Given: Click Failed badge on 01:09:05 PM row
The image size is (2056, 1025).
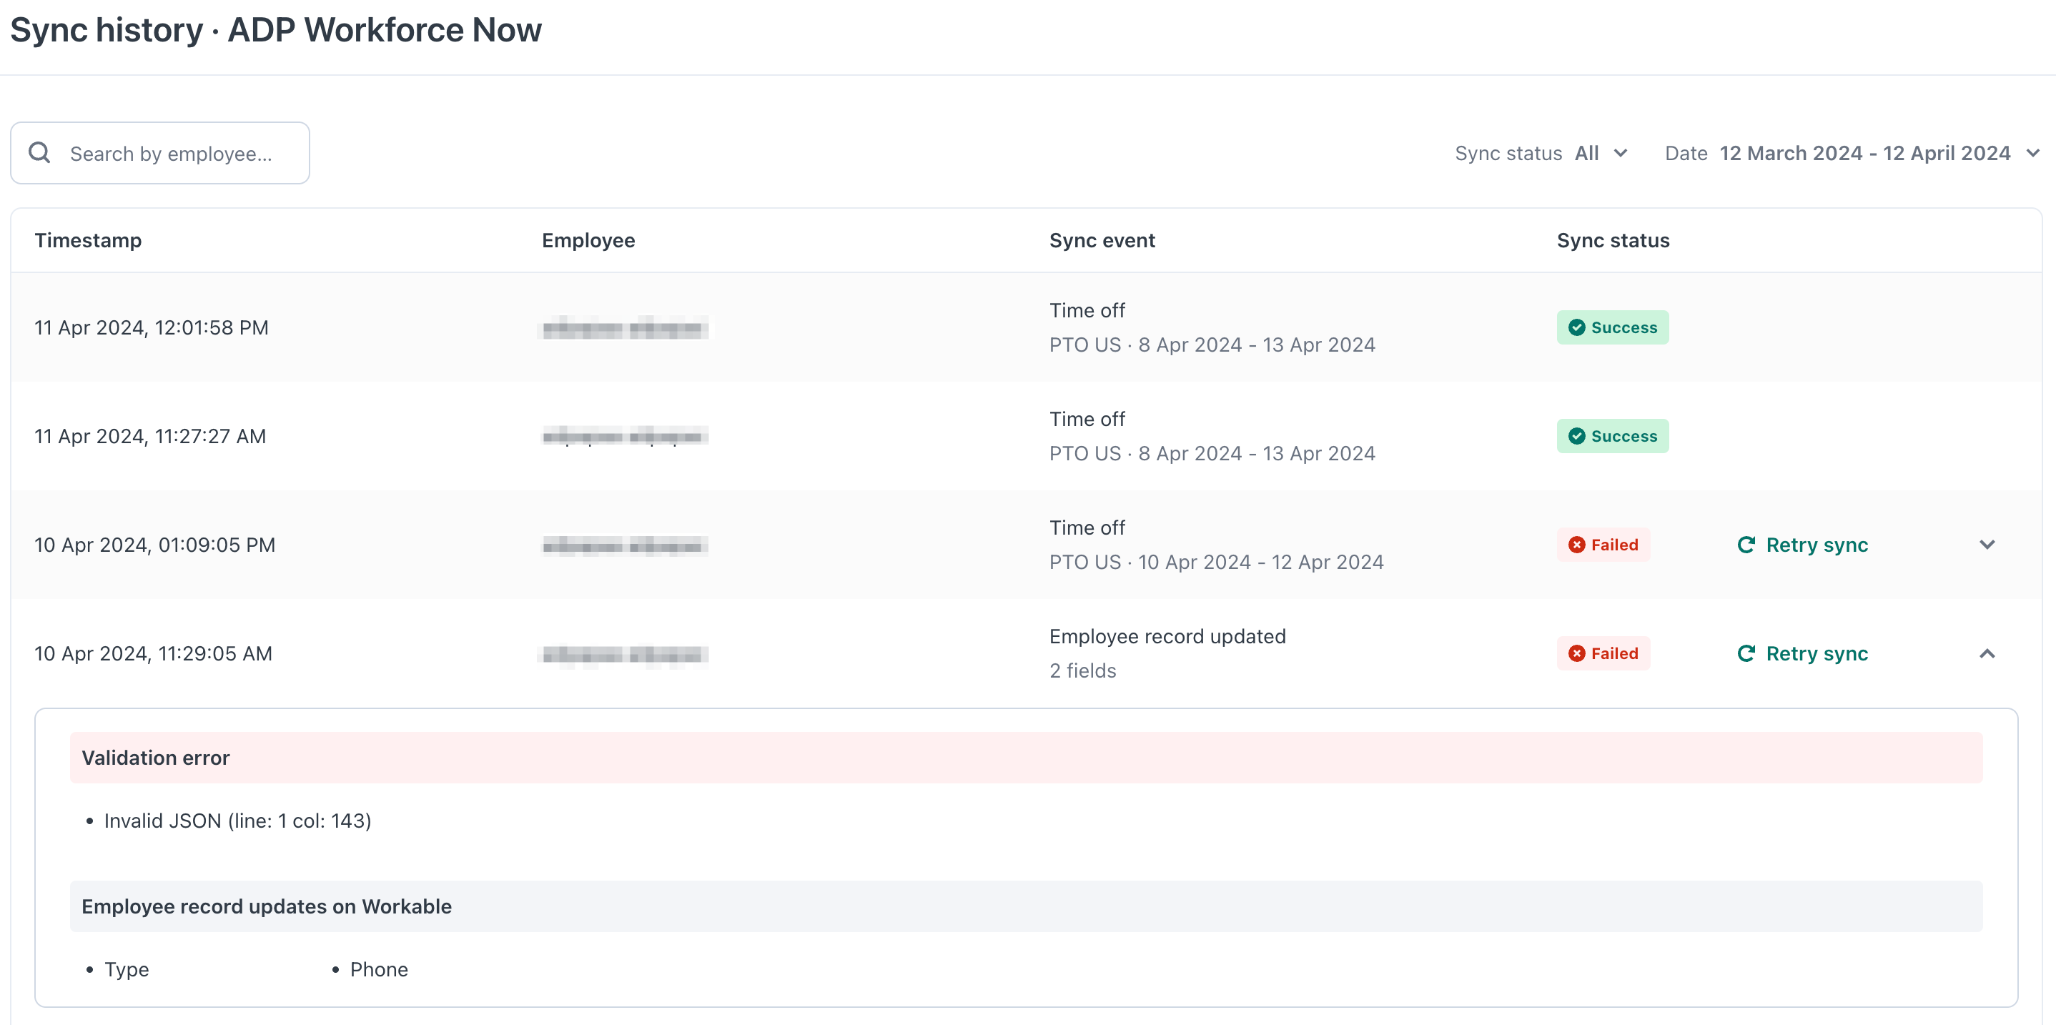Looking at the screenshot, I should click(x=1603, y=545).
